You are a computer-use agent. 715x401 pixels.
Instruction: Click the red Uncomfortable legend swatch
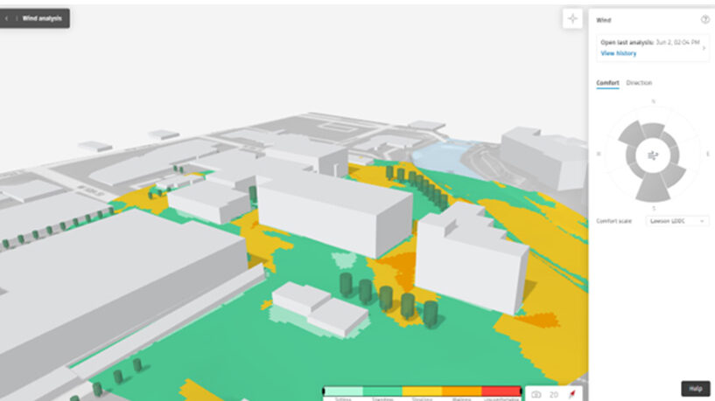coord(501,391)
